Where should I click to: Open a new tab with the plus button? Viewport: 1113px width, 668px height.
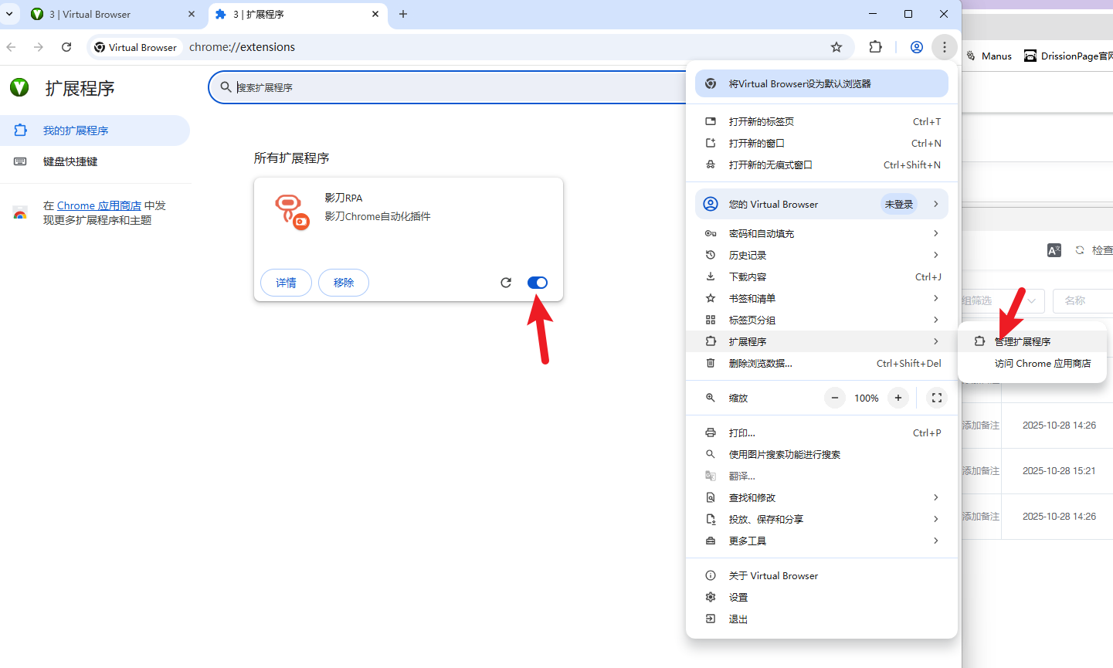(x=403, y=14)
